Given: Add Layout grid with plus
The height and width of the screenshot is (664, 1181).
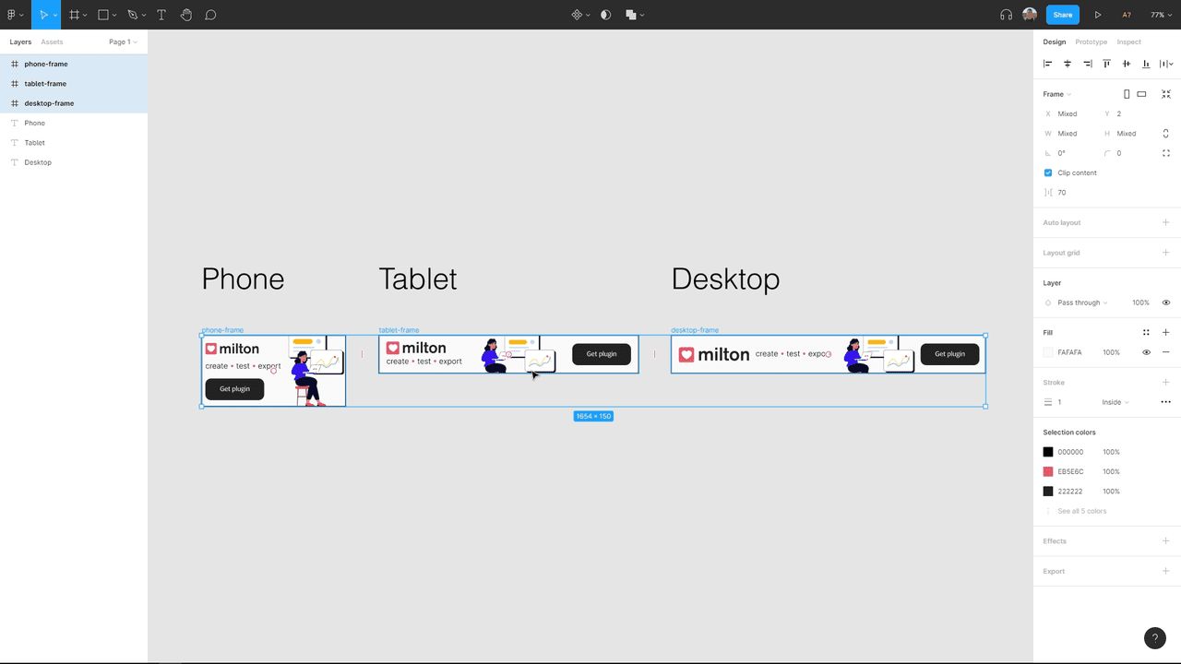Looking at the screenshot, I should [1166, 253].
